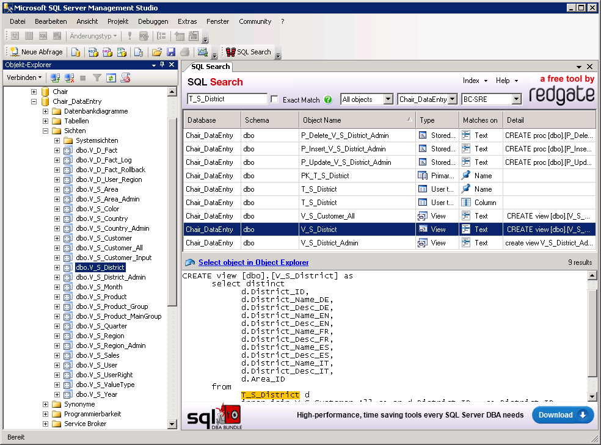Click Select object in Object Explorer link
The width and height of the screenshot is (601, 445).
click(x=253, y=262)
